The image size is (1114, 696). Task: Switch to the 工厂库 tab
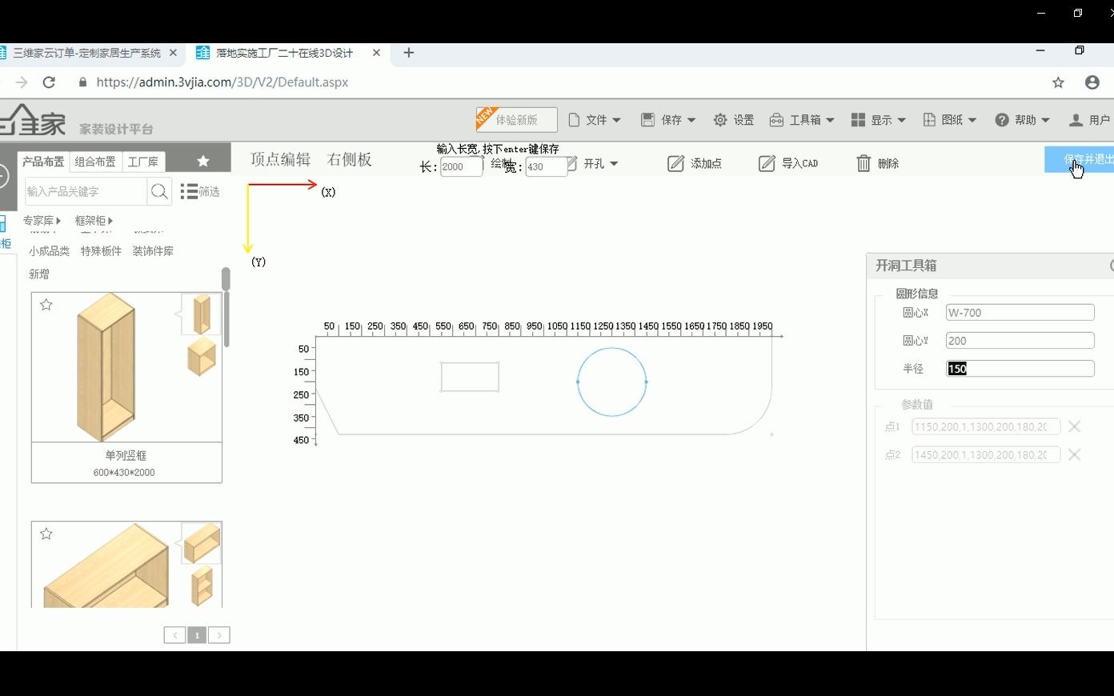click(x=142, y=161)
